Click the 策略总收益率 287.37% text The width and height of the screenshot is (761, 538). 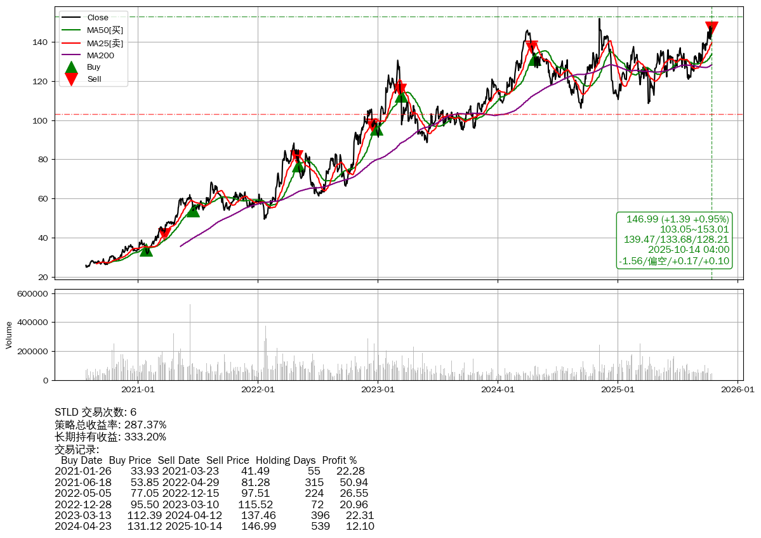[110, 425]
